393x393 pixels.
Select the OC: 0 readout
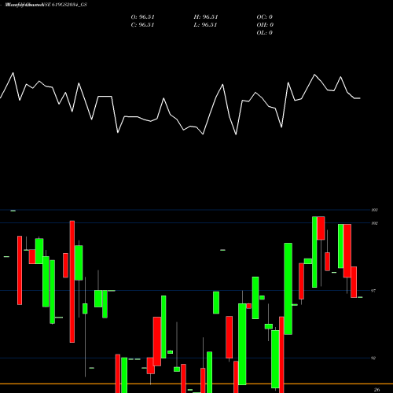coord(265,17)
